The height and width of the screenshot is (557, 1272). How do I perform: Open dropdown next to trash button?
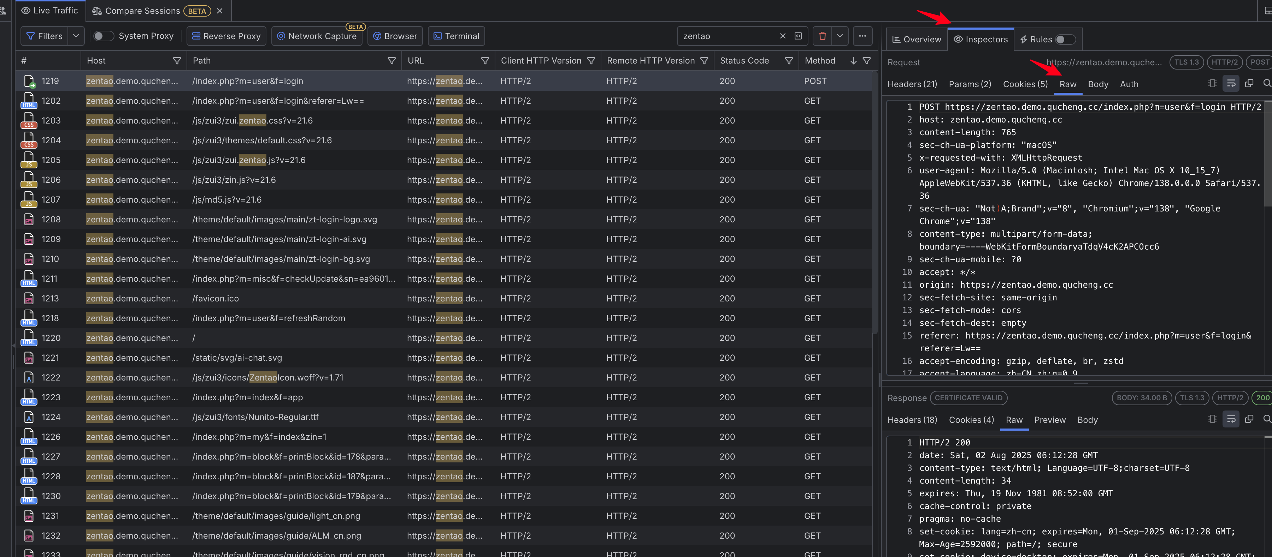840,36
